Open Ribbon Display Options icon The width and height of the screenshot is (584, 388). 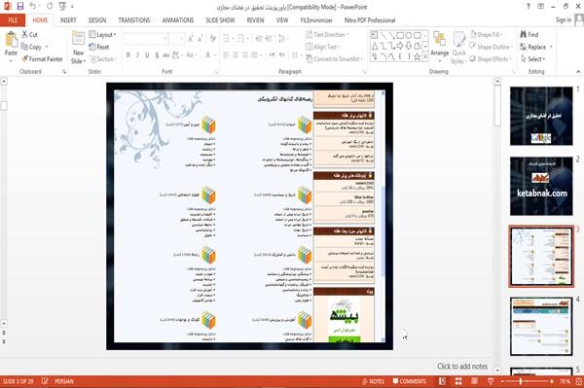coord(541,7)
